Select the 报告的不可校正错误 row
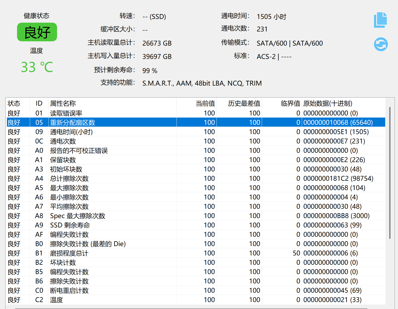 point(195,150)
